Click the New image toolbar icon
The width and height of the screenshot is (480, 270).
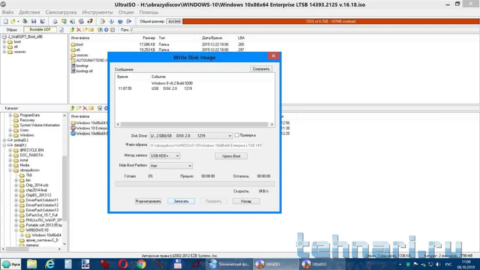click(x=5, y=21)
